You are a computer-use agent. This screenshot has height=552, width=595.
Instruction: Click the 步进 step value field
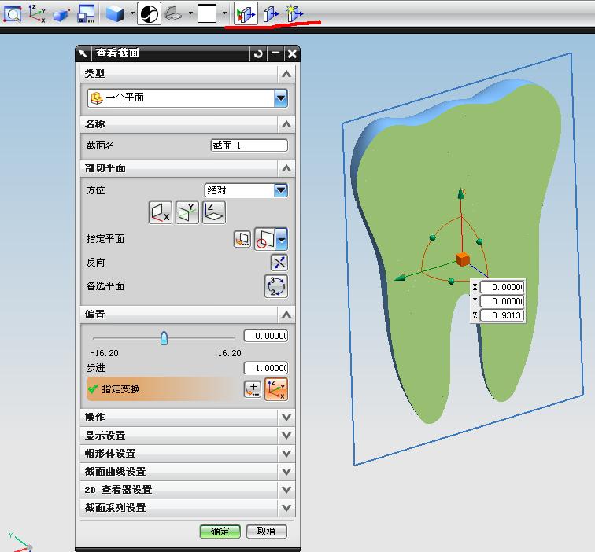pyautogui.click(x=266, y=368)
